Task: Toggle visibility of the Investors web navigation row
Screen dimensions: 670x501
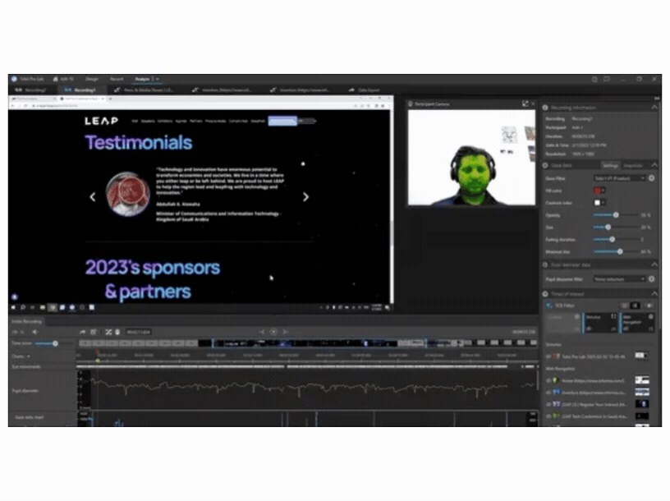Action: pyautogui.click(x=548, y=392)
